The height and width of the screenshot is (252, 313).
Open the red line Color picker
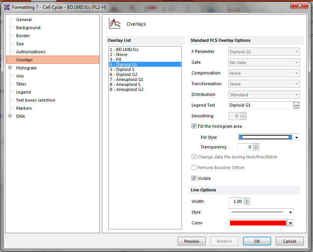click(290, 223)
